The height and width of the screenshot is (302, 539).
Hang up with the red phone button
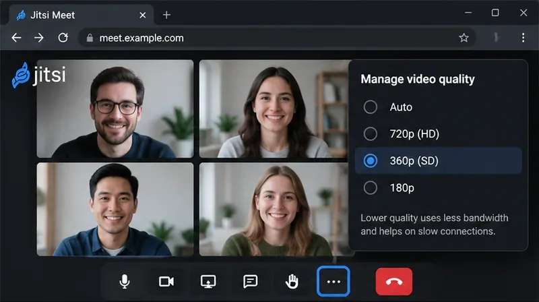pos(394,281)
